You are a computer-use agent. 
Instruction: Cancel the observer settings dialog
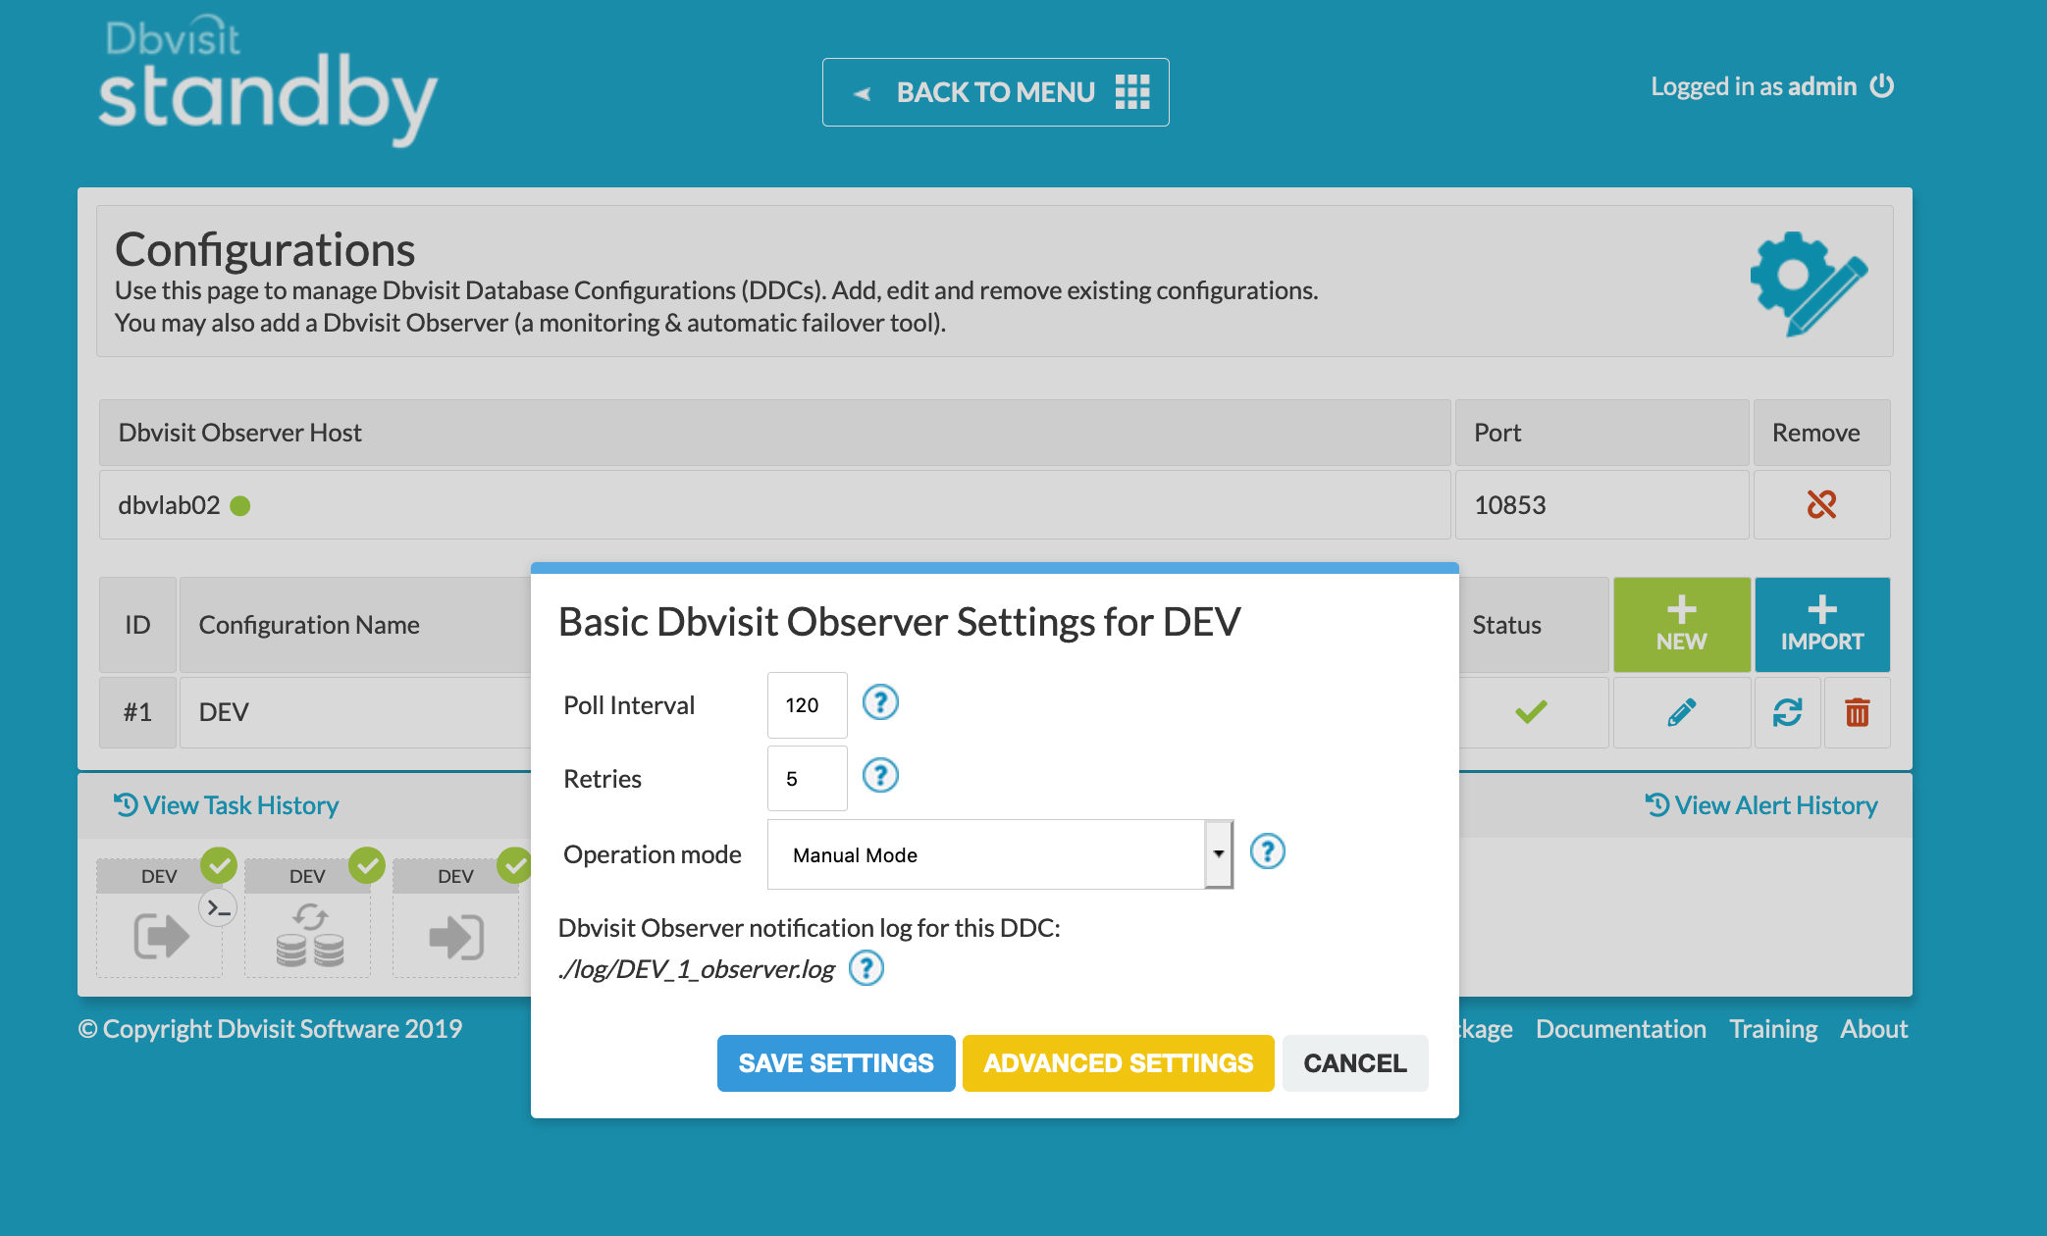[x=1354, y=1063]
